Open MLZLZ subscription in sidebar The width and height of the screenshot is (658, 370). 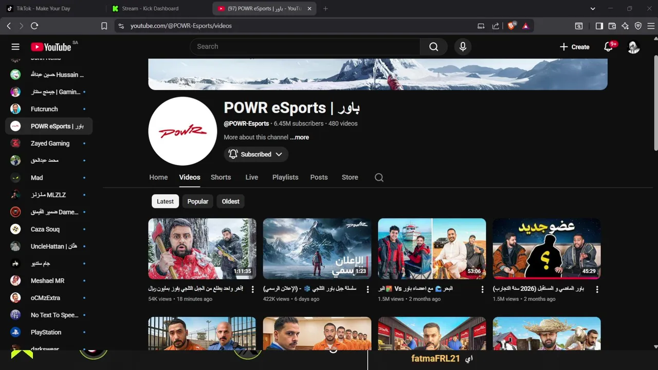click(49, 195)
